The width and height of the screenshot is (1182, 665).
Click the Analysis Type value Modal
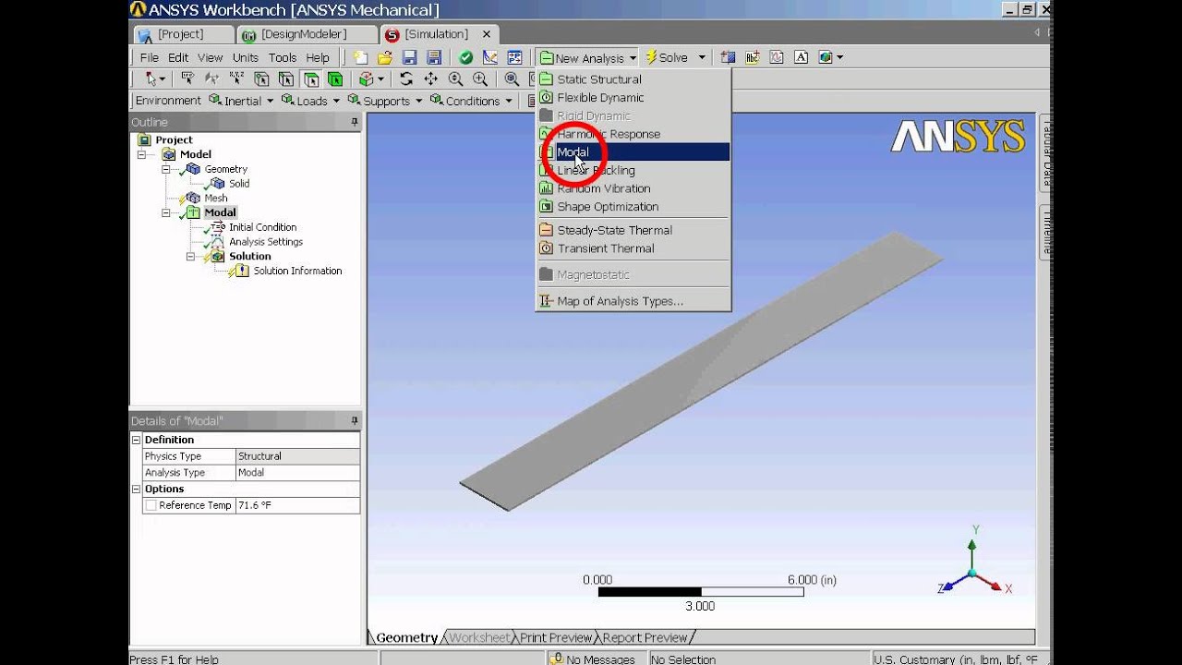pos(297,473)
